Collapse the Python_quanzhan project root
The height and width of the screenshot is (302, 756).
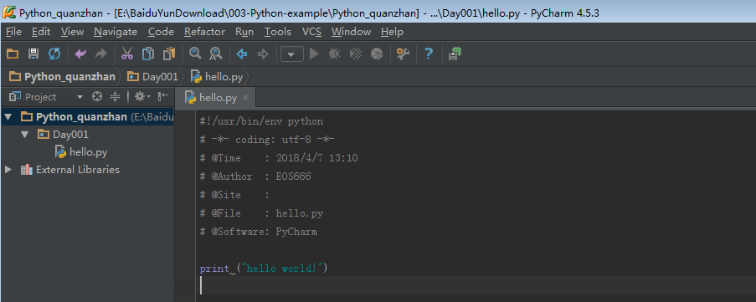tap(8, 116)
